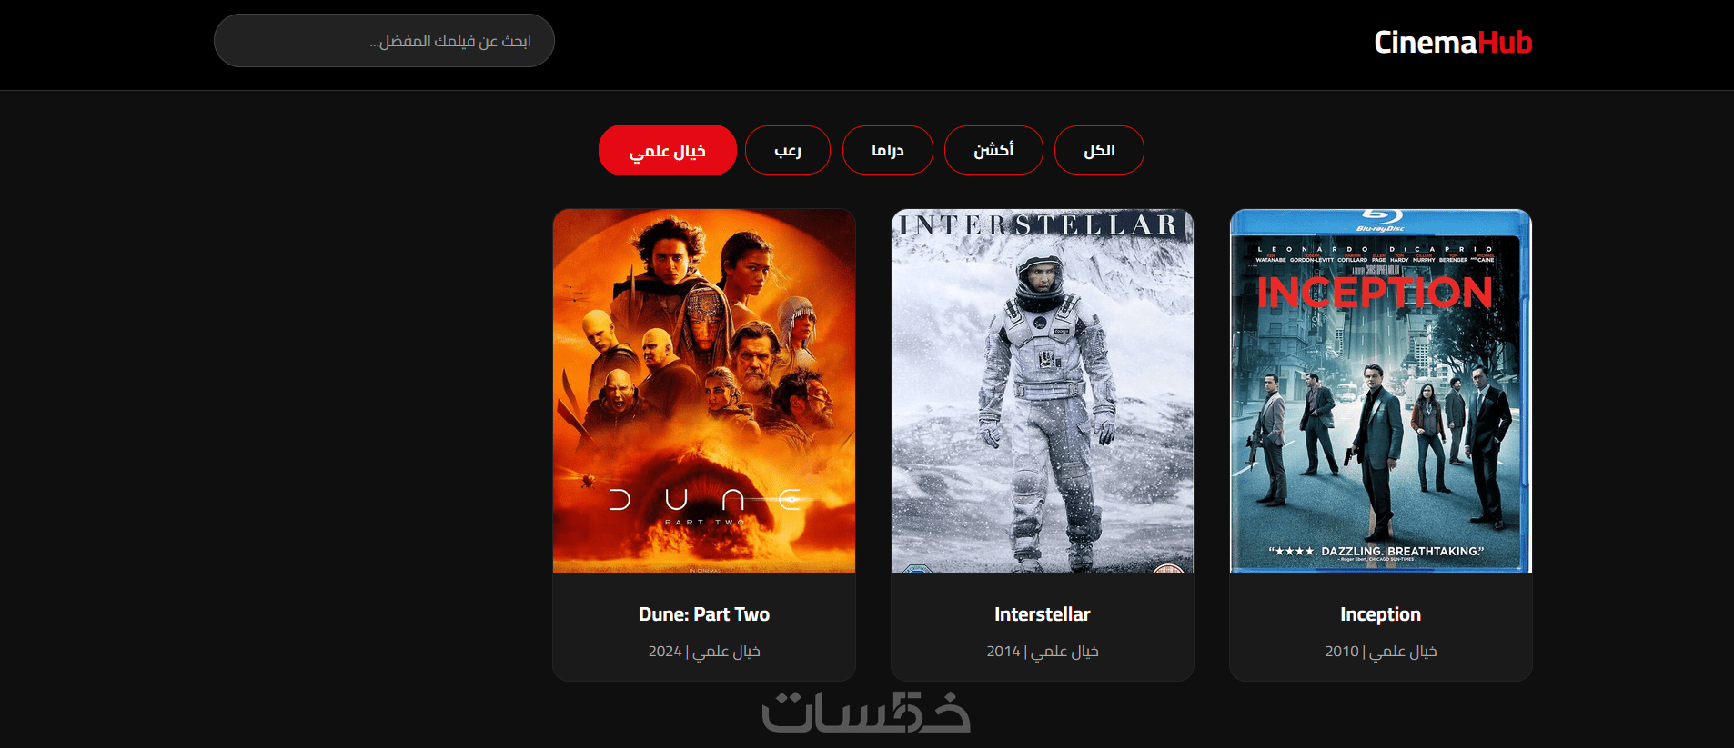
Task: Open the Inception Blu-ray cover
Action: pyautogui.click(x=1381, y=391)
